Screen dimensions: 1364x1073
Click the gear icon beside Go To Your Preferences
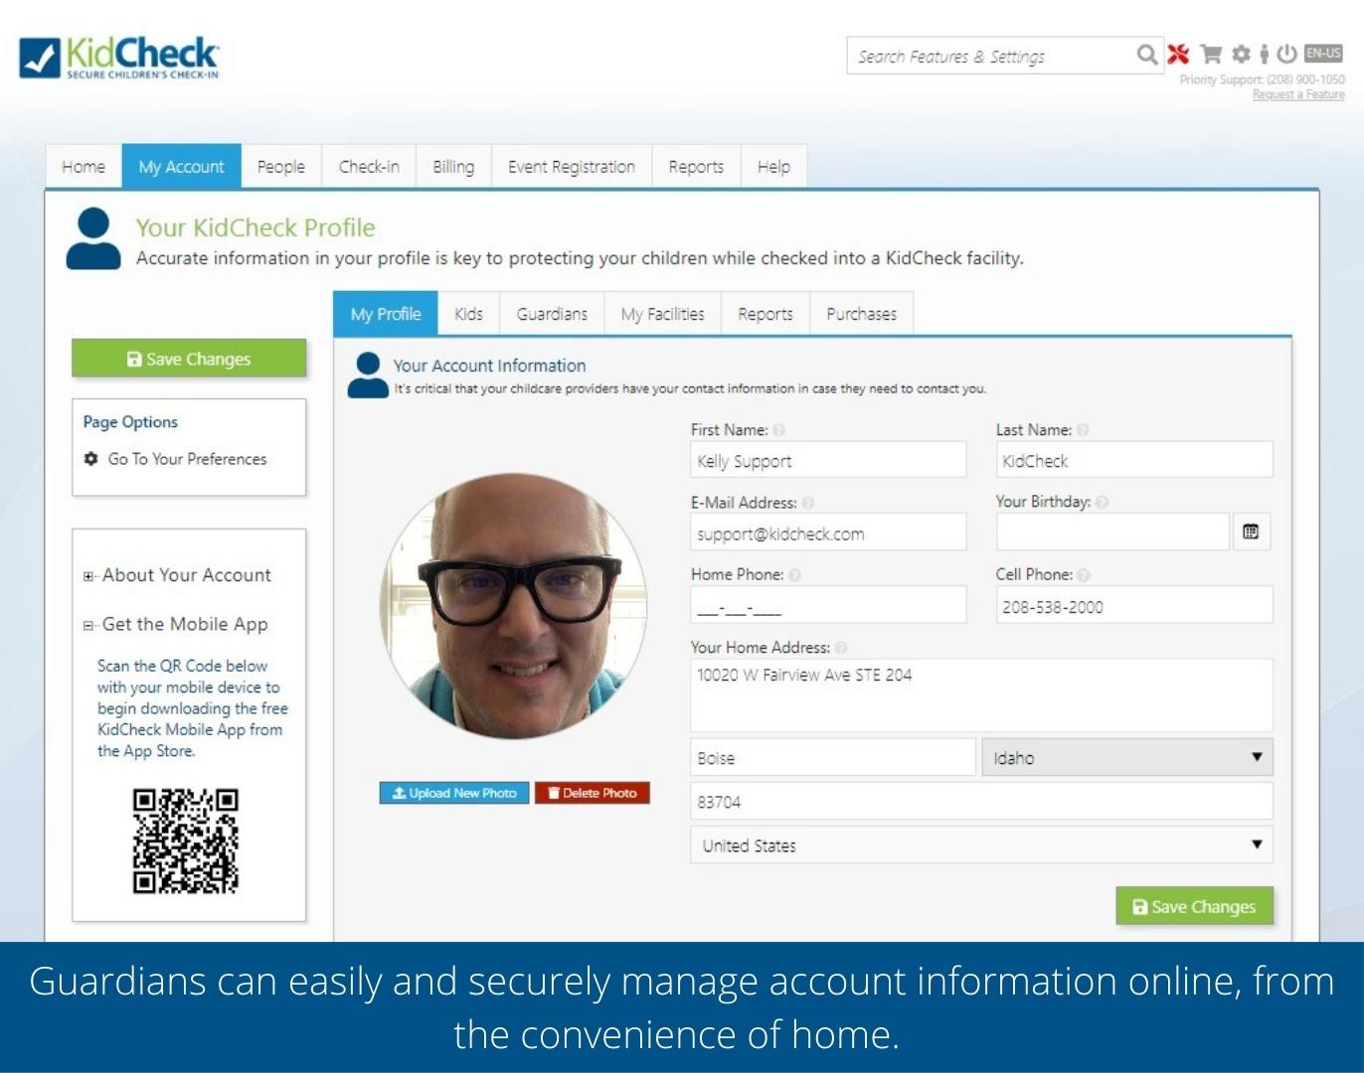91,459
